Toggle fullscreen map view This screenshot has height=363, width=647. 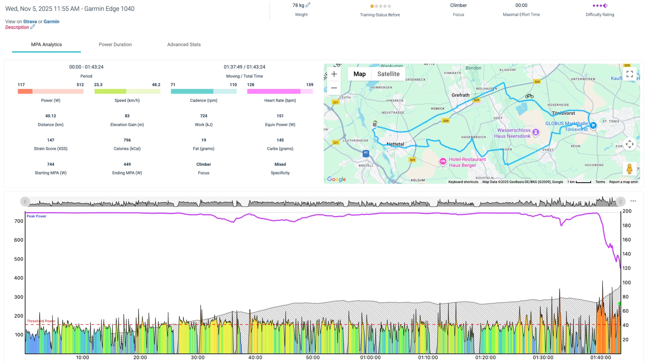point(629,74)
